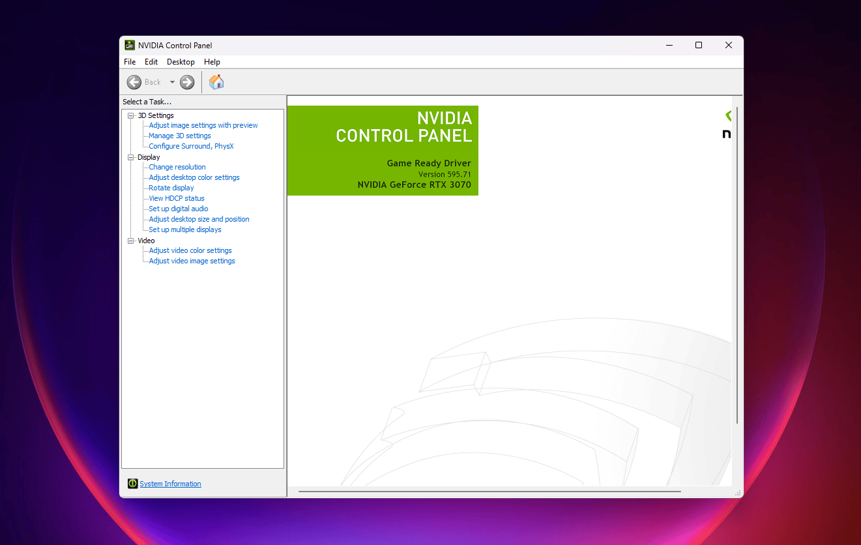
Task: Select View HDCP status
Action: [x=177, y=198]
